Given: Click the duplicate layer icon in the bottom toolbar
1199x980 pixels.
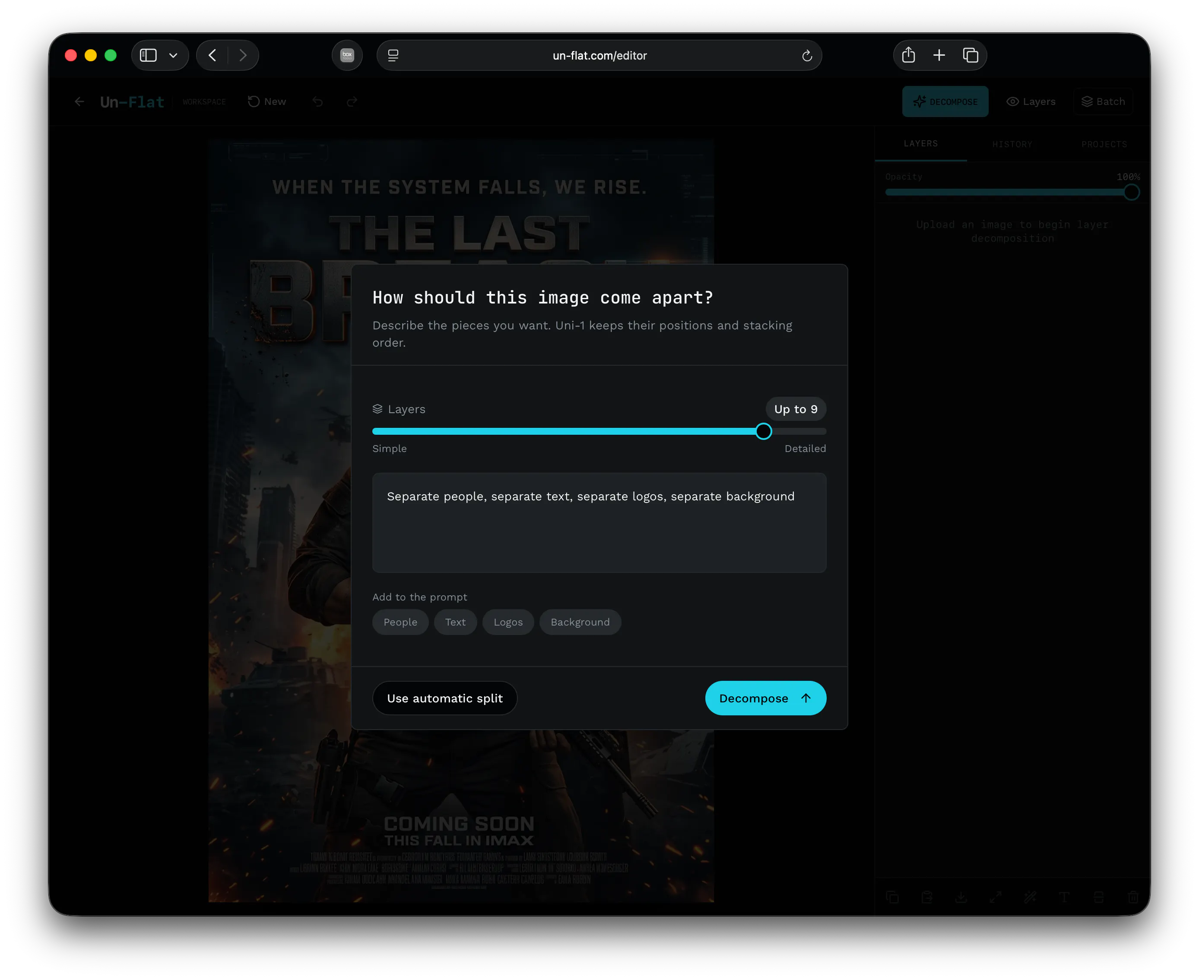Looking at the screenshot, I should click(892, 897).
